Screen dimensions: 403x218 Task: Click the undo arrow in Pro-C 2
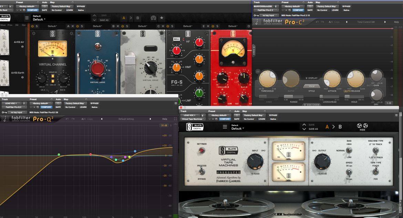click(x=318, y=22)
